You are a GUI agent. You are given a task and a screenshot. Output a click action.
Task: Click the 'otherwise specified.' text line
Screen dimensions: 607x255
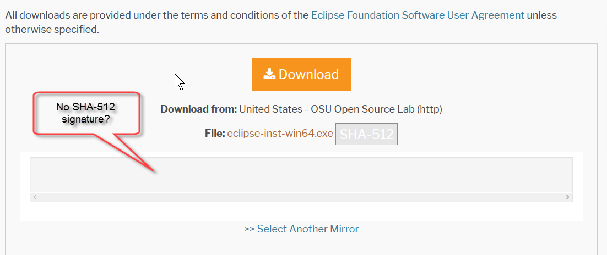(x=52, y=29)
